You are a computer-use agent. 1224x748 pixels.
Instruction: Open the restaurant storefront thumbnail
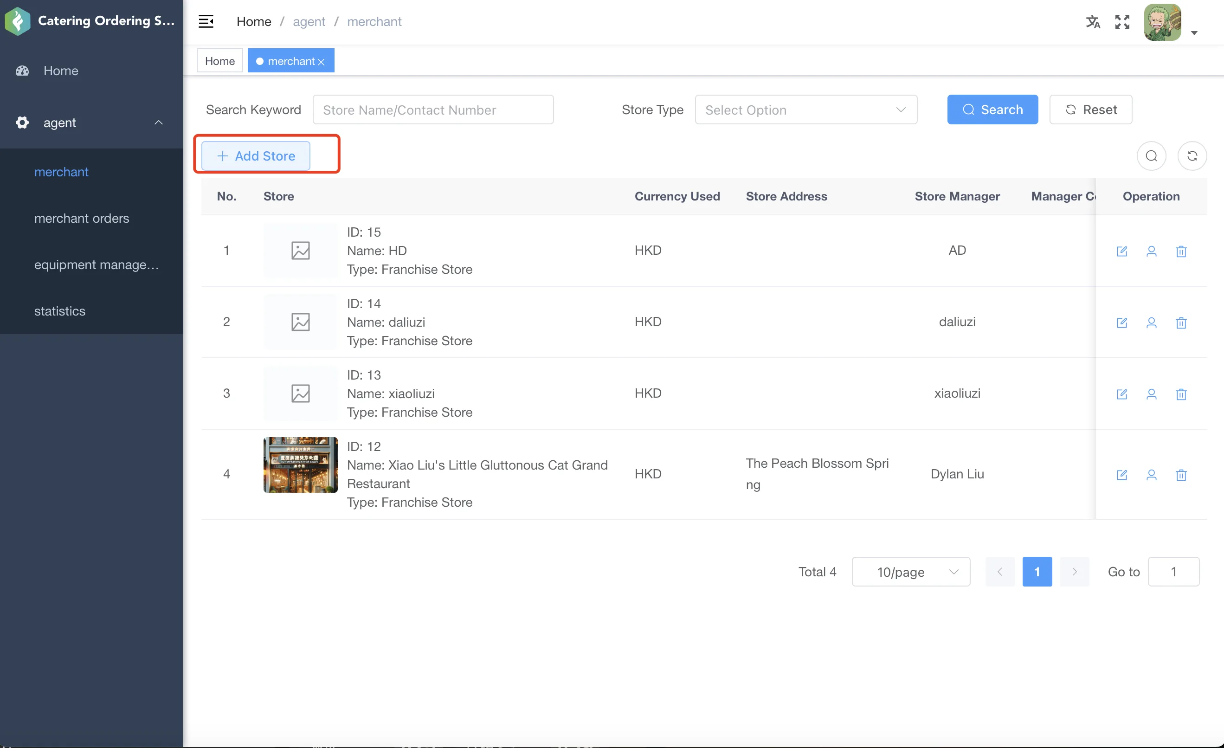coord(301,465)
